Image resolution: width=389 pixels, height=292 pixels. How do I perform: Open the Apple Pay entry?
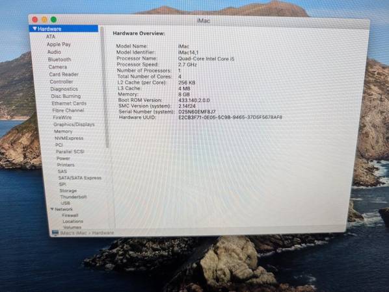click(59, 44)
